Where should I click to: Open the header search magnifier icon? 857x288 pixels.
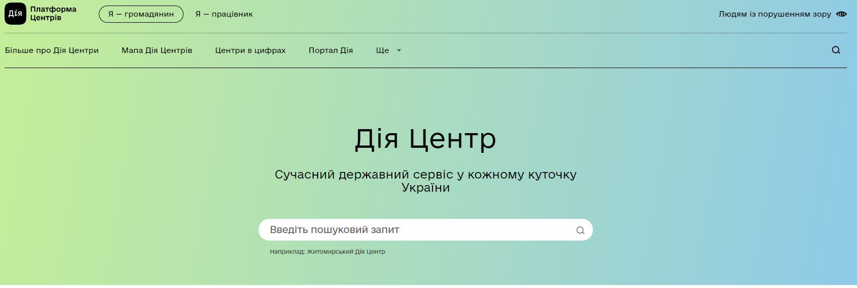(836, 50)
